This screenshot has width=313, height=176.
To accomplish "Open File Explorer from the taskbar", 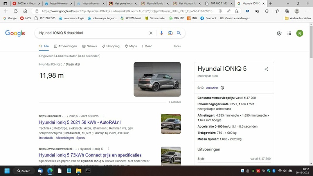I will (x=79, y=171).
